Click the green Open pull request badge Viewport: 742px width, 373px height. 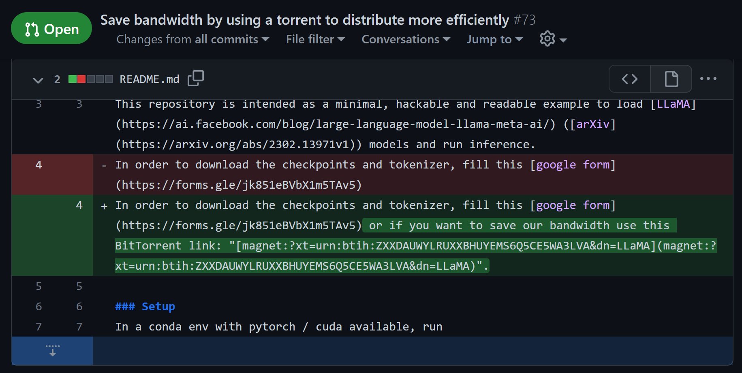tap(51, 28)
